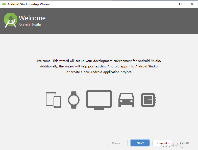Click the car Android Auto icon
Image resolution: width=198 pixels, height=150 pixels.
[126, 100]
